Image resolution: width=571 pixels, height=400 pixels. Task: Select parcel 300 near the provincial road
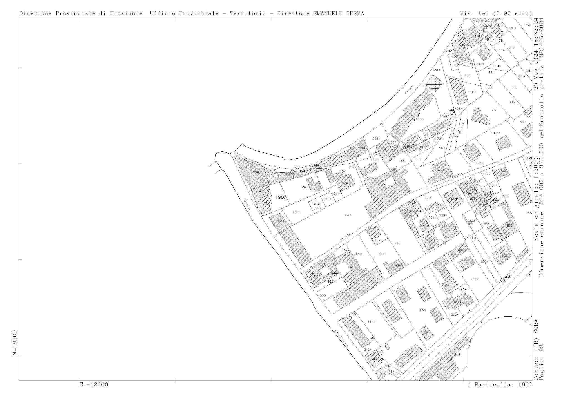pyautogui.click(x=323, y=295)
